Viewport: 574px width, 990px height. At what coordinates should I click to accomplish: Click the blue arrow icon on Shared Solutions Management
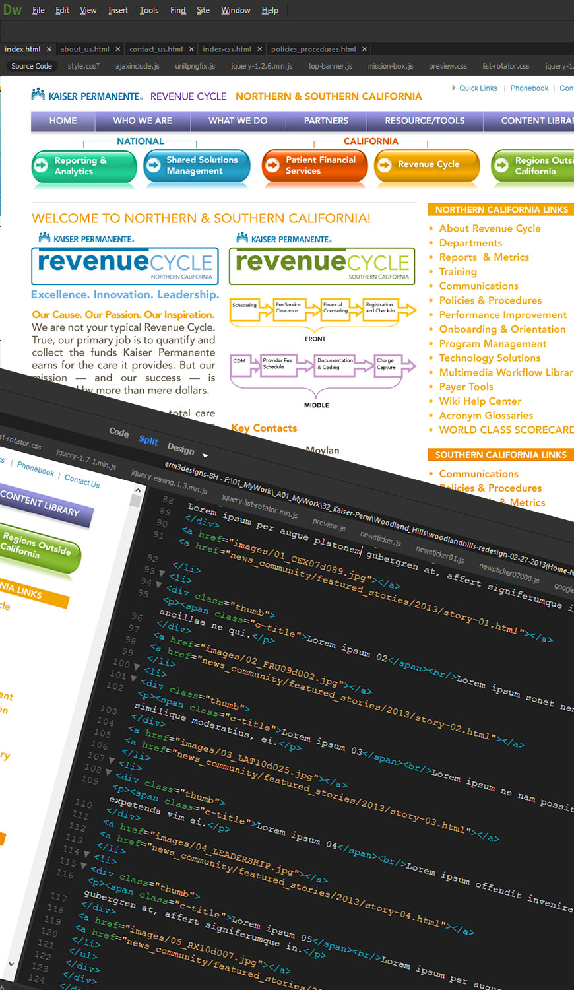point(153,165)
